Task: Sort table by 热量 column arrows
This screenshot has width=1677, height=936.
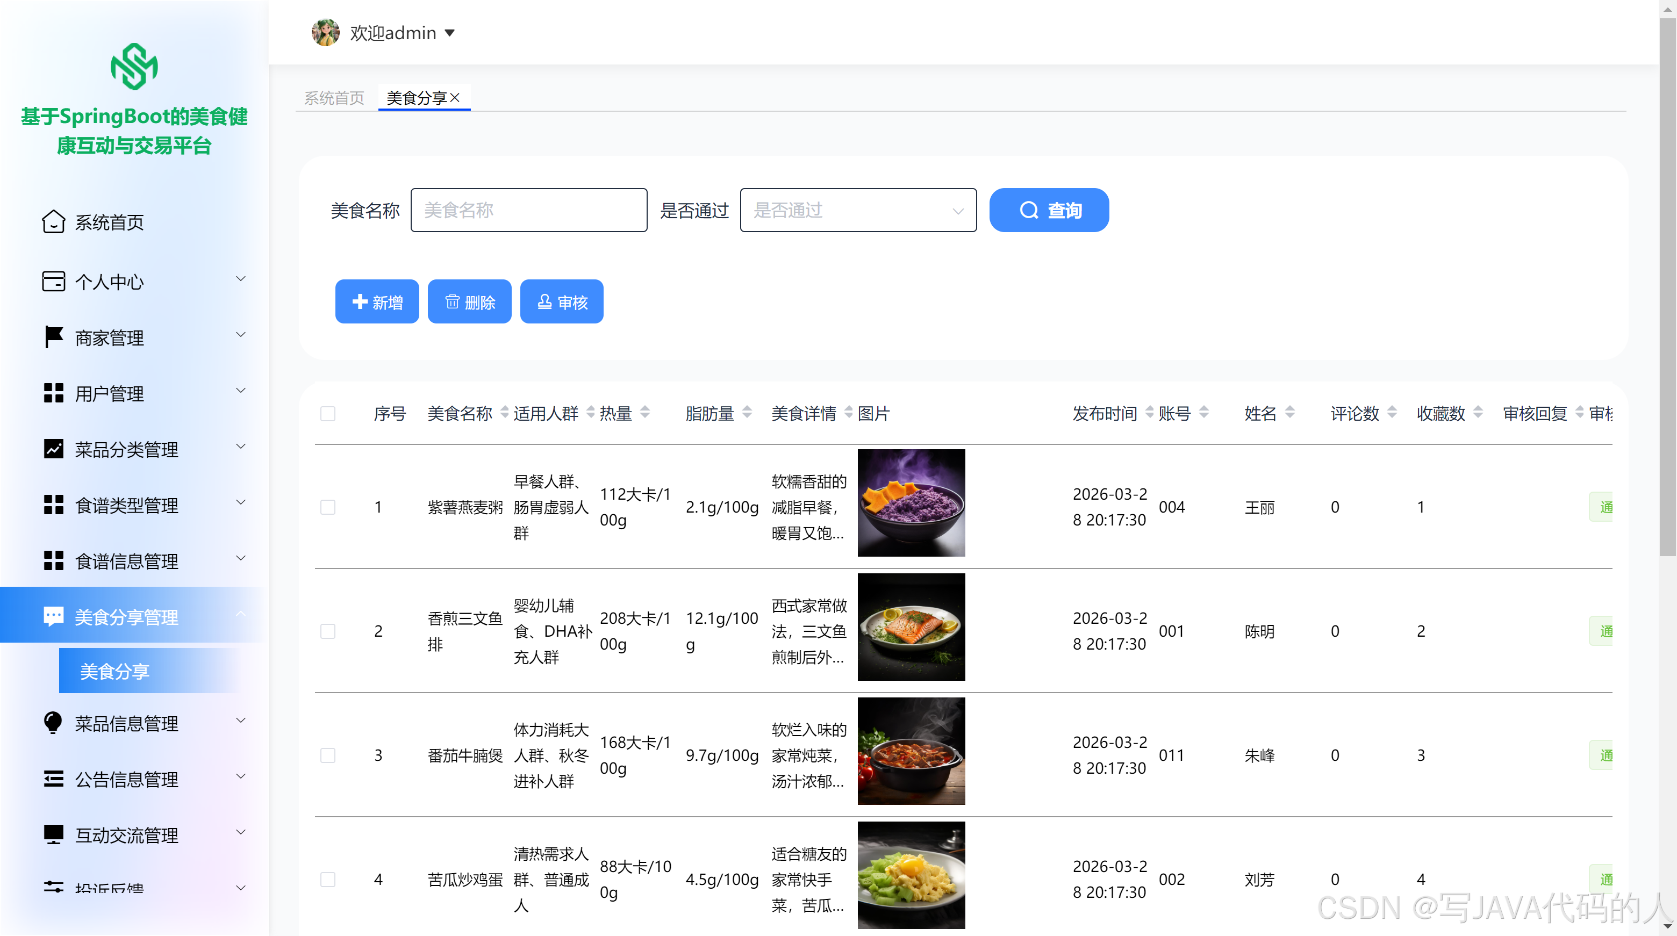Action: click(645, 412)
